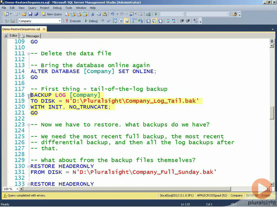Image resolution: width=277 pixels, height=207 pixels.
Task: Click the Analysis Services DMX Query icon
Action: coord(79,14)
